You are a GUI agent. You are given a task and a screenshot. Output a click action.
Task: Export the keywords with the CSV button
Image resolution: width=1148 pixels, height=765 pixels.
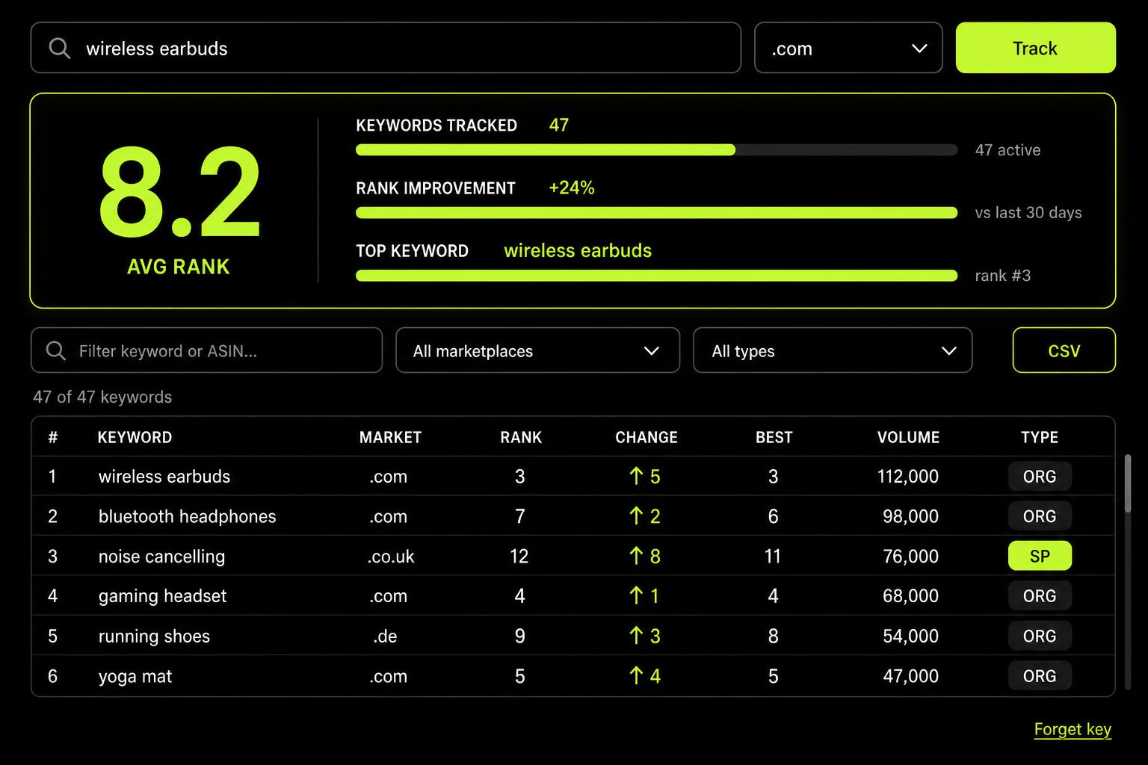[x=1064, y=350]
